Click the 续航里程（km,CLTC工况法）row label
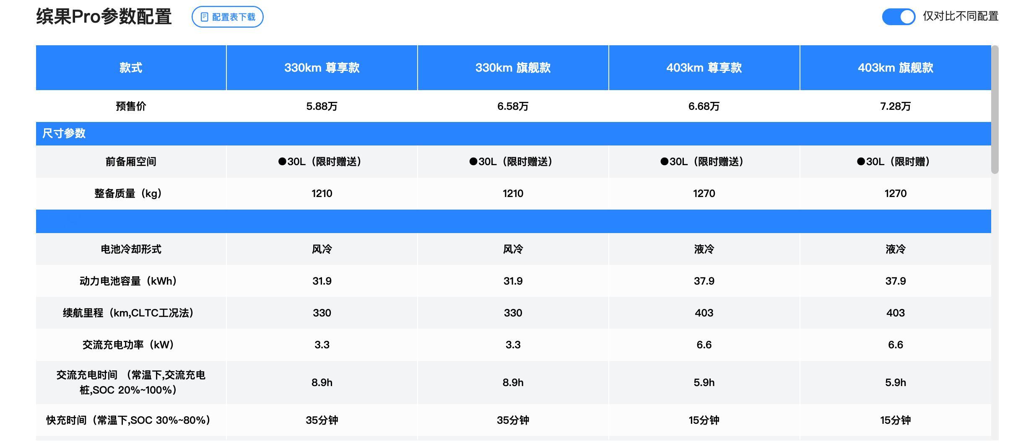Image resolution: width=1031 pixels, height=446 pixels. pyautogui.click(x=131, y=313)
